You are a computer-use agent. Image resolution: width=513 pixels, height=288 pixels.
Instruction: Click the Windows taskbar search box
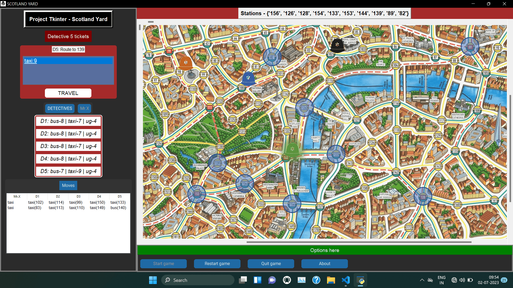(x=198, y=280)
